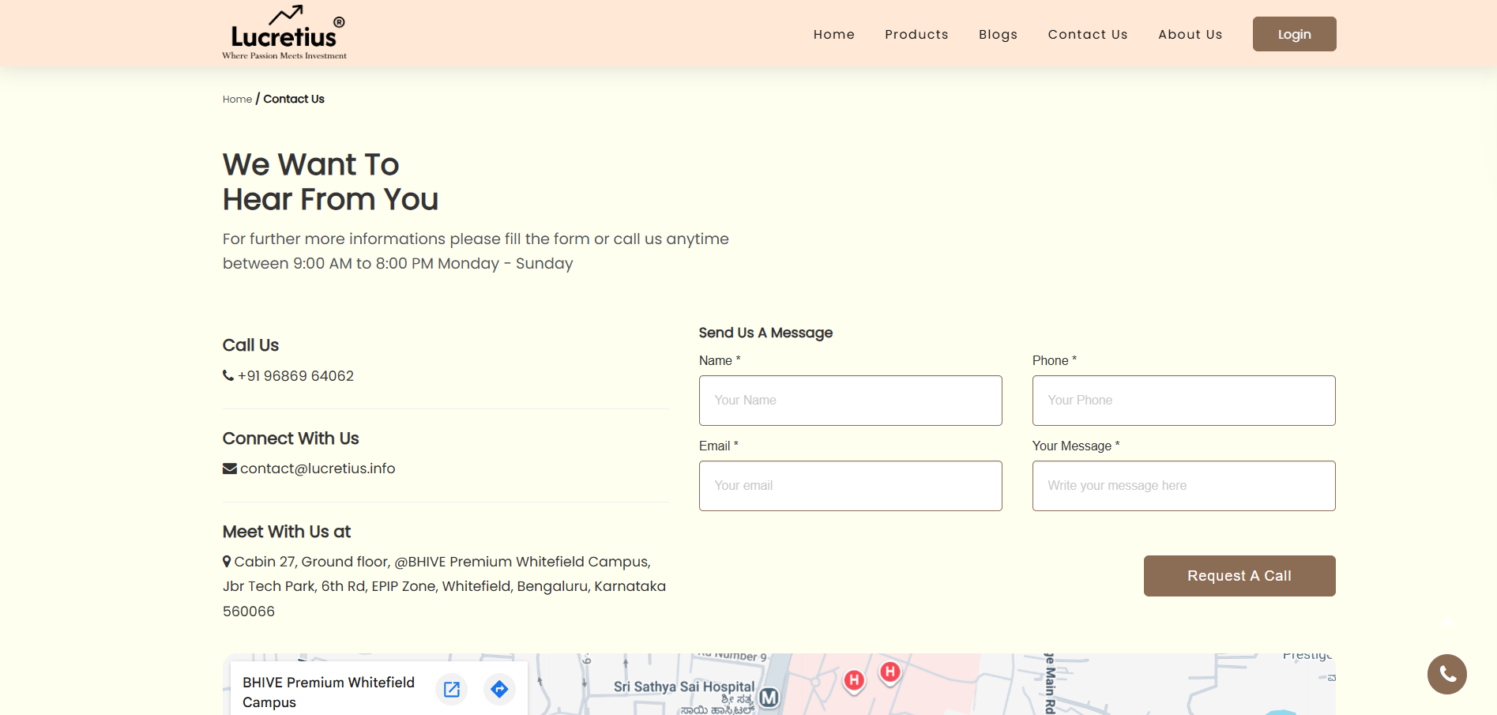Submit with Request A Call button
The height and width of the screenshot is (715, 1497).
tap(1239, 576)
